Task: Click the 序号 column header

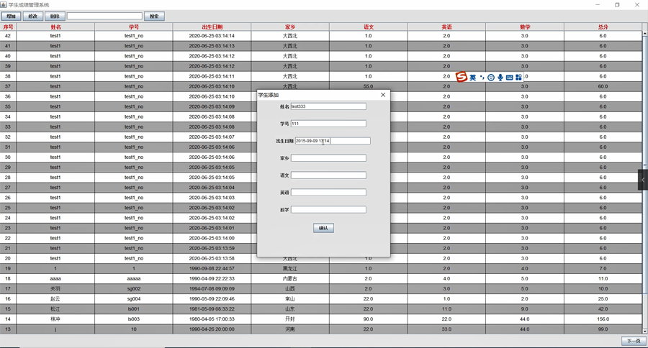Action: pyautogui.click(x=8, y=27)
